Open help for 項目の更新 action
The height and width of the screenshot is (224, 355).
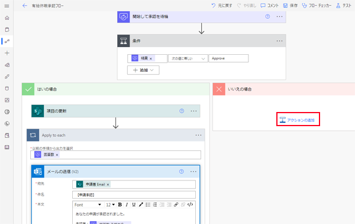click(182, 111)
